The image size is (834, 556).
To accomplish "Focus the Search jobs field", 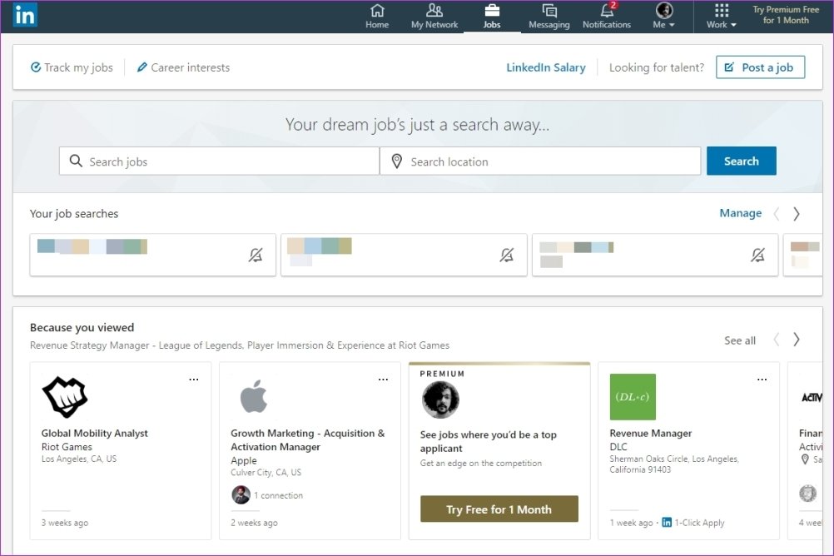I will pyautogui.click(x=219, y=161).
